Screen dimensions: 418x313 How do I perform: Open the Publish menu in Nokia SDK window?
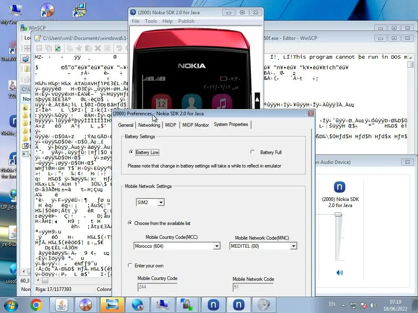click(x=186, y=21)
